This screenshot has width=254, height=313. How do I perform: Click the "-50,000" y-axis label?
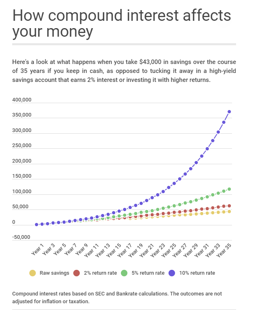tap(22, 237)
